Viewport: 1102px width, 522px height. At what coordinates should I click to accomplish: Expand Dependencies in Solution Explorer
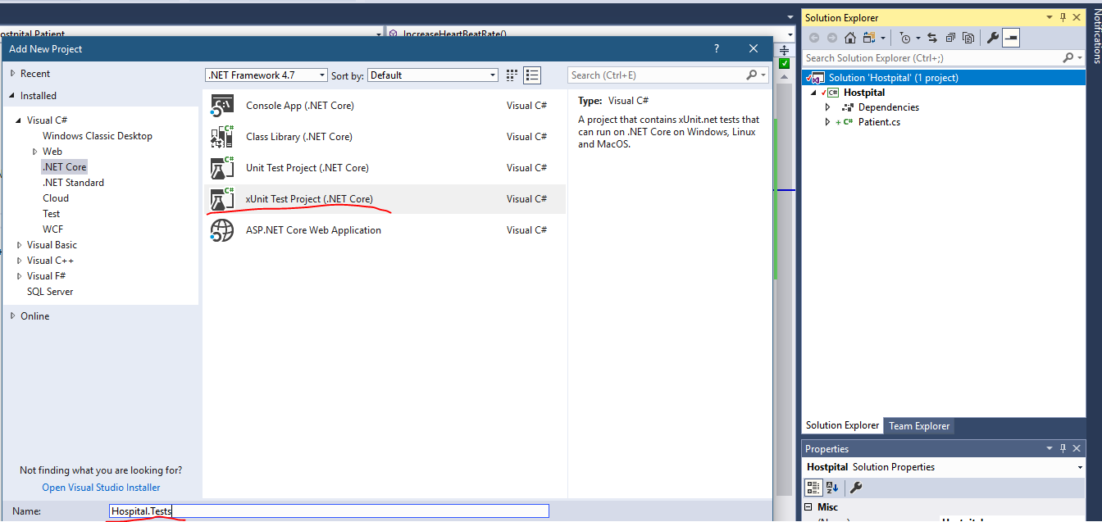tap(828, 107)
